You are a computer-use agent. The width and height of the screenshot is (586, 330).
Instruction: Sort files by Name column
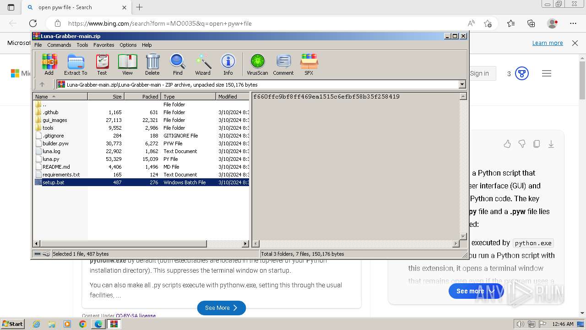[60, 96]
